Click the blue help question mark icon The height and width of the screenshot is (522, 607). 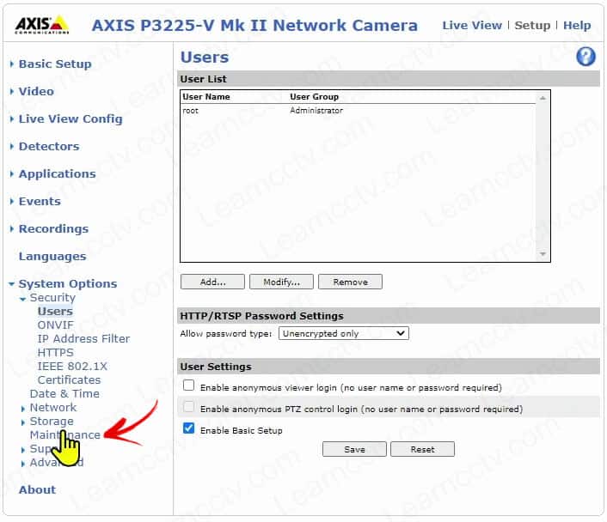coord(586,58)
